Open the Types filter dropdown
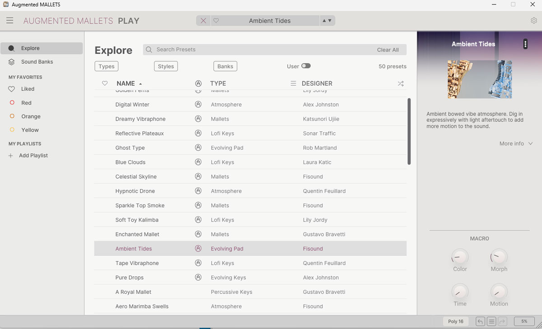The width and height of the screenshot is (542, 329). pos(107,66)
